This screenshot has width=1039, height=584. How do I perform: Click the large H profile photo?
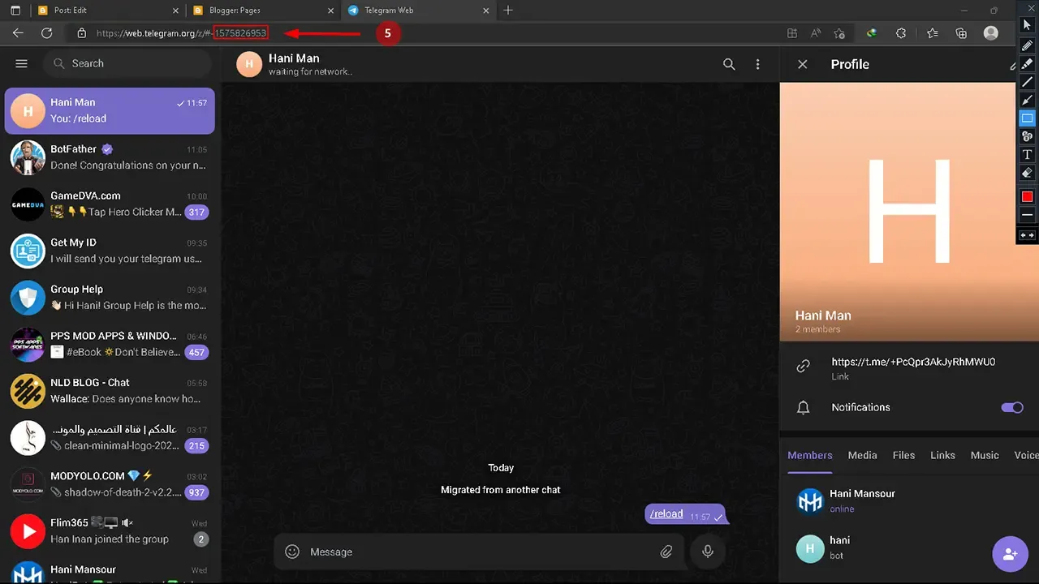pos(908,211)
